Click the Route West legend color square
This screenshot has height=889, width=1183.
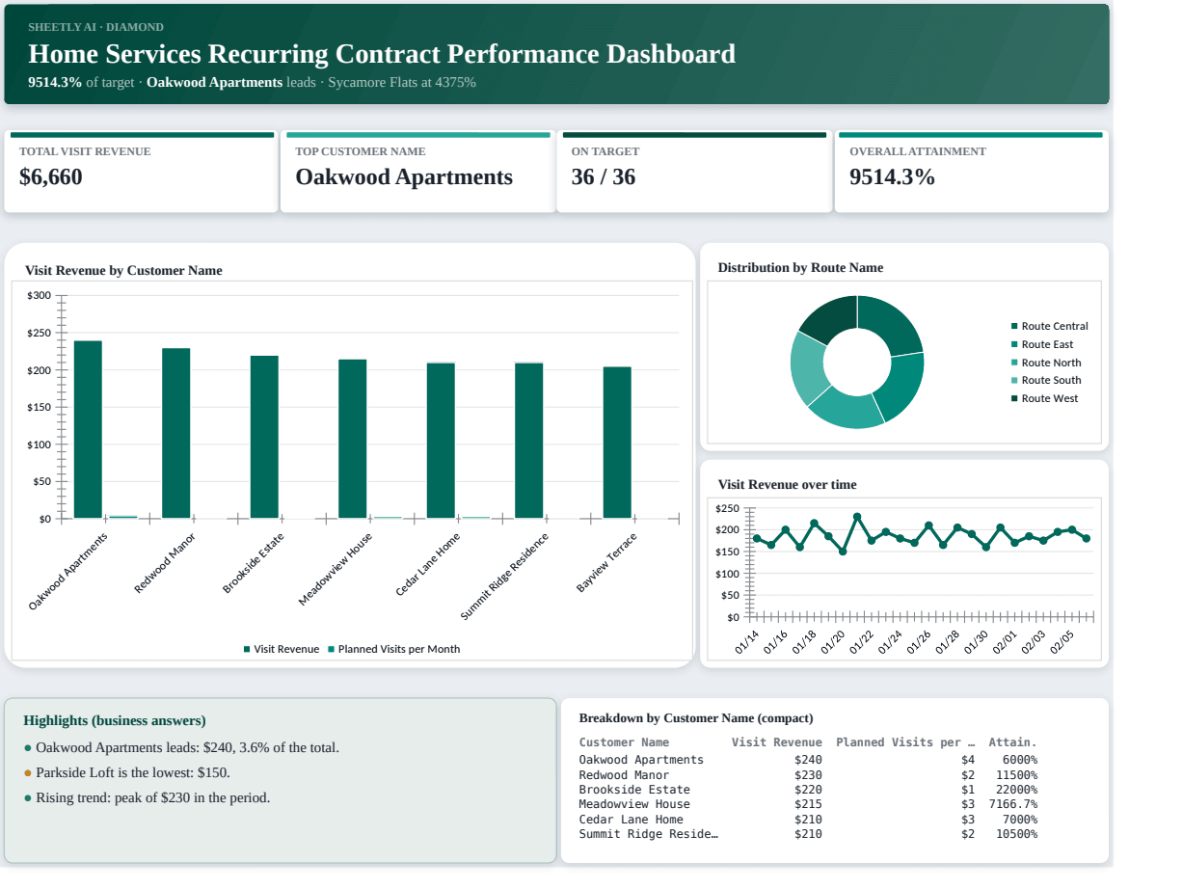pos(1014,398)
